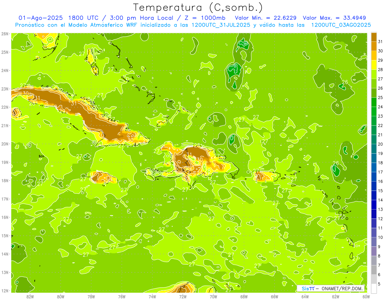Viewport: 389px width, 301px height.
Task: Click the yellow legend swatch between 28 and 29
Action: click(x=374, y=65)
